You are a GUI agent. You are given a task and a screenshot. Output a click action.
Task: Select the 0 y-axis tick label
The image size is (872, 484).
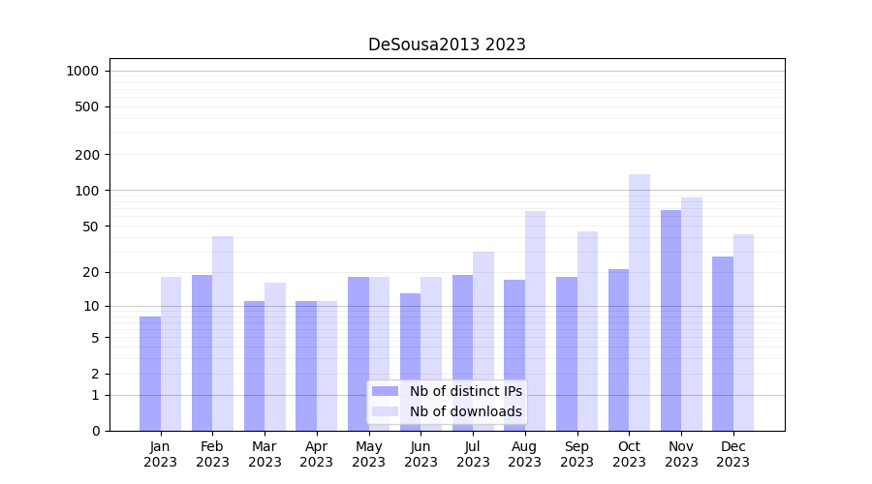[x=95, y=431]
